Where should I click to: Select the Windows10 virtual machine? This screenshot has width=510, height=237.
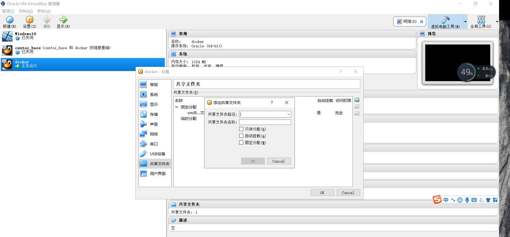[82, 36]
